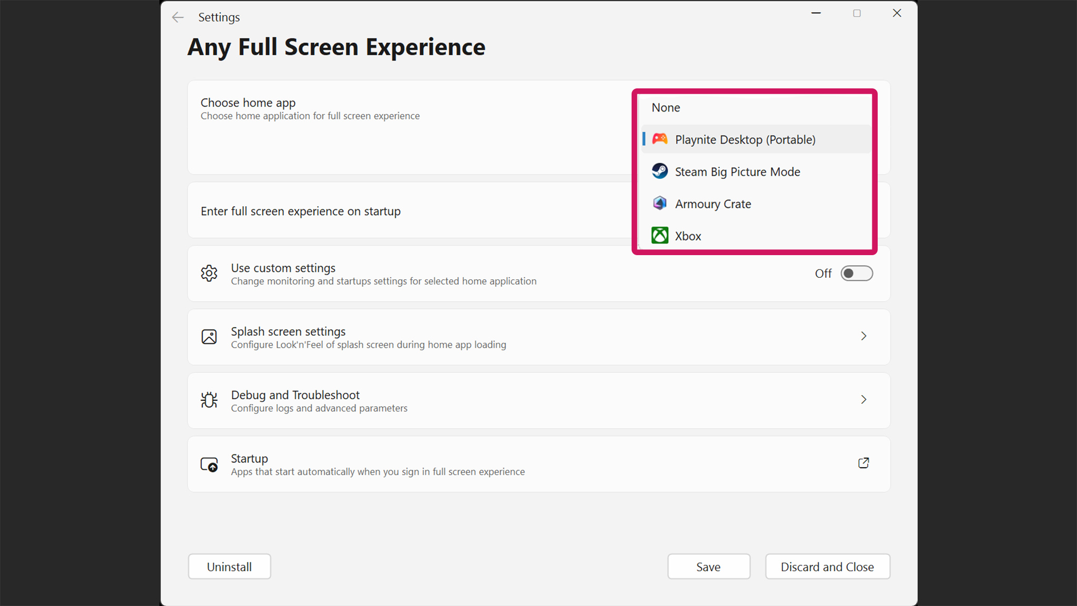Save the full screen experience settings
Image resolution: width=1077 pixels, height=606 pixels.
708,567
